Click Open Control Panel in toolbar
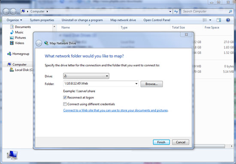Viewport: 236px width, 164px height. (x=157, y=20)
